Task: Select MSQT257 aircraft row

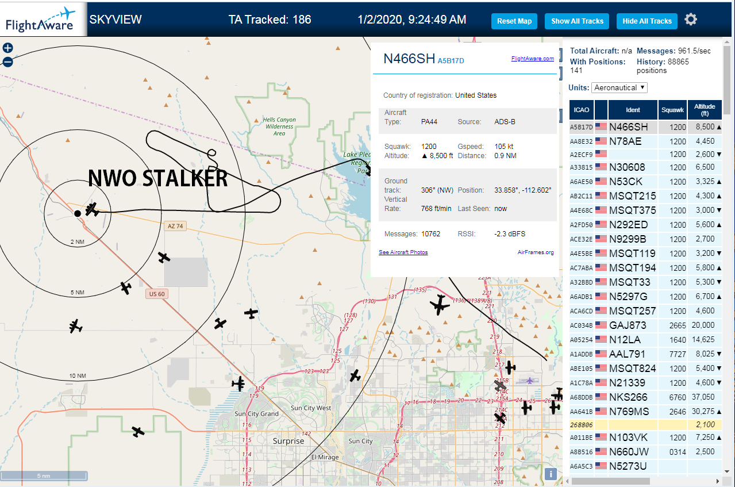Action: [x=645, y=311]
